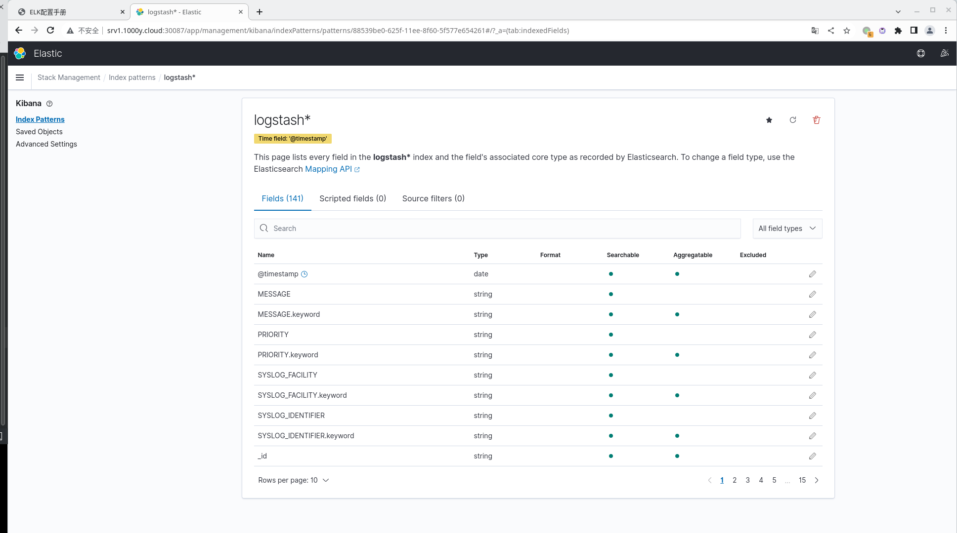Open Index Patterns in sidebar

(x=40, y=119)
